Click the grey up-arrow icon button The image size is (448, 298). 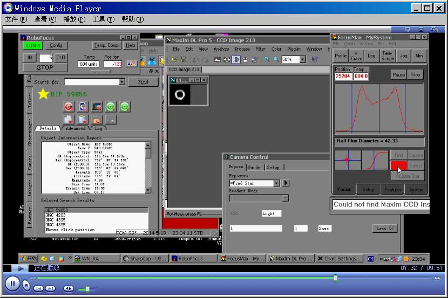coord(111,120)
